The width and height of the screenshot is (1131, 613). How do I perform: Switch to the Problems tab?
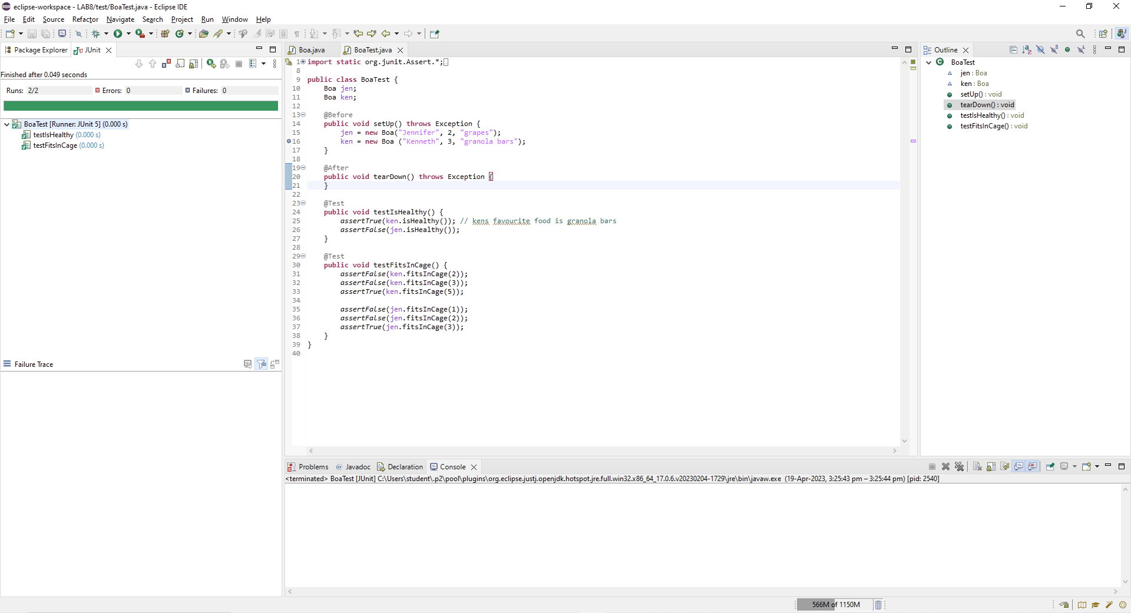[308, 467]
